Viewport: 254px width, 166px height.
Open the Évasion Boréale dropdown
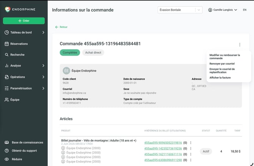(180, 10)
